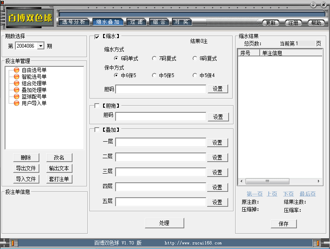
Task: Go to 下页 link
Action: point(288,194)
